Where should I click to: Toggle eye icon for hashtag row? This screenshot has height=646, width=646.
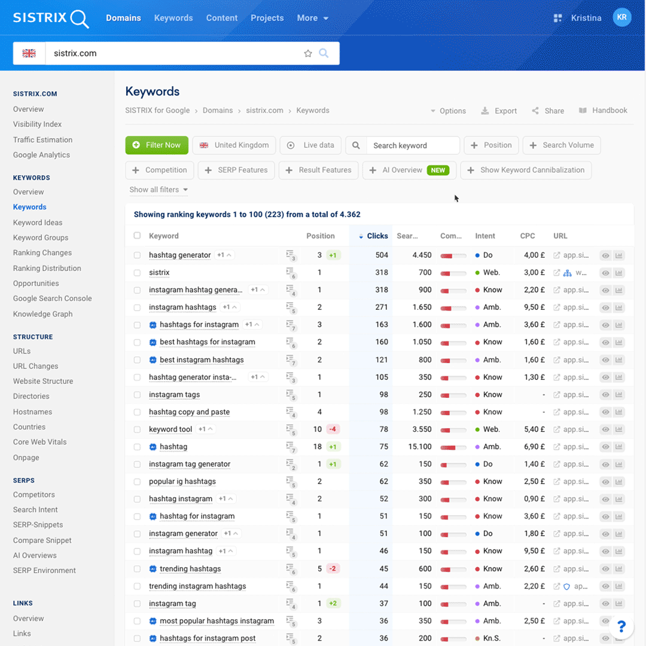(605, 447)
